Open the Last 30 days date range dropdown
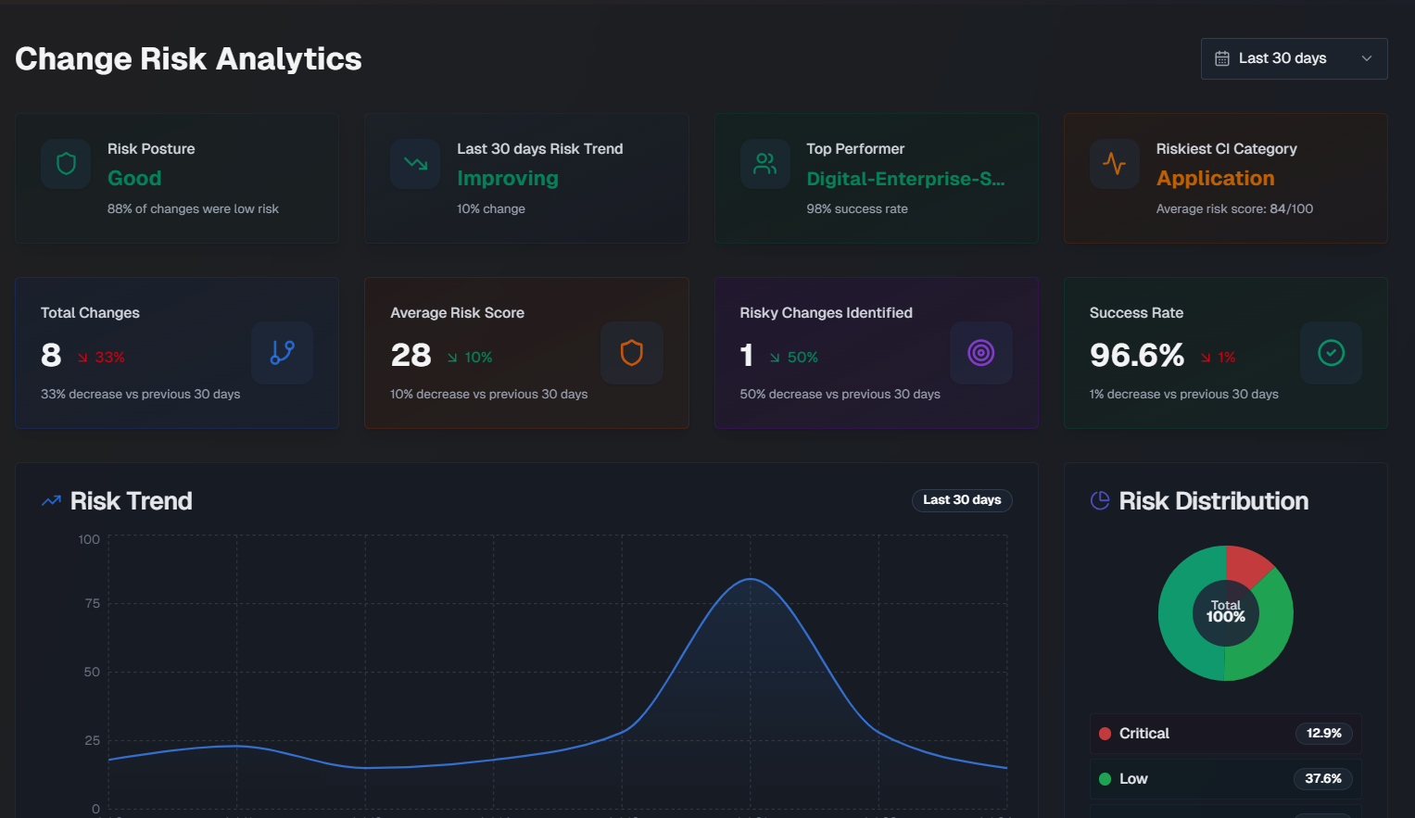1415x818 pixels. tap(1294, 57)
